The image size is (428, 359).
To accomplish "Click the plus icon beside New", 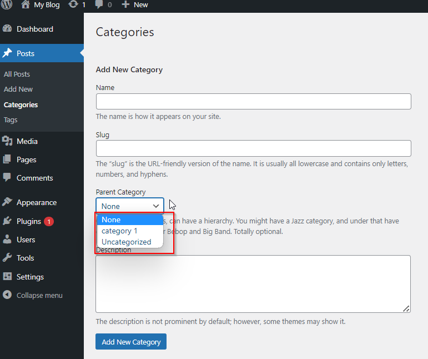I will 125,4.
